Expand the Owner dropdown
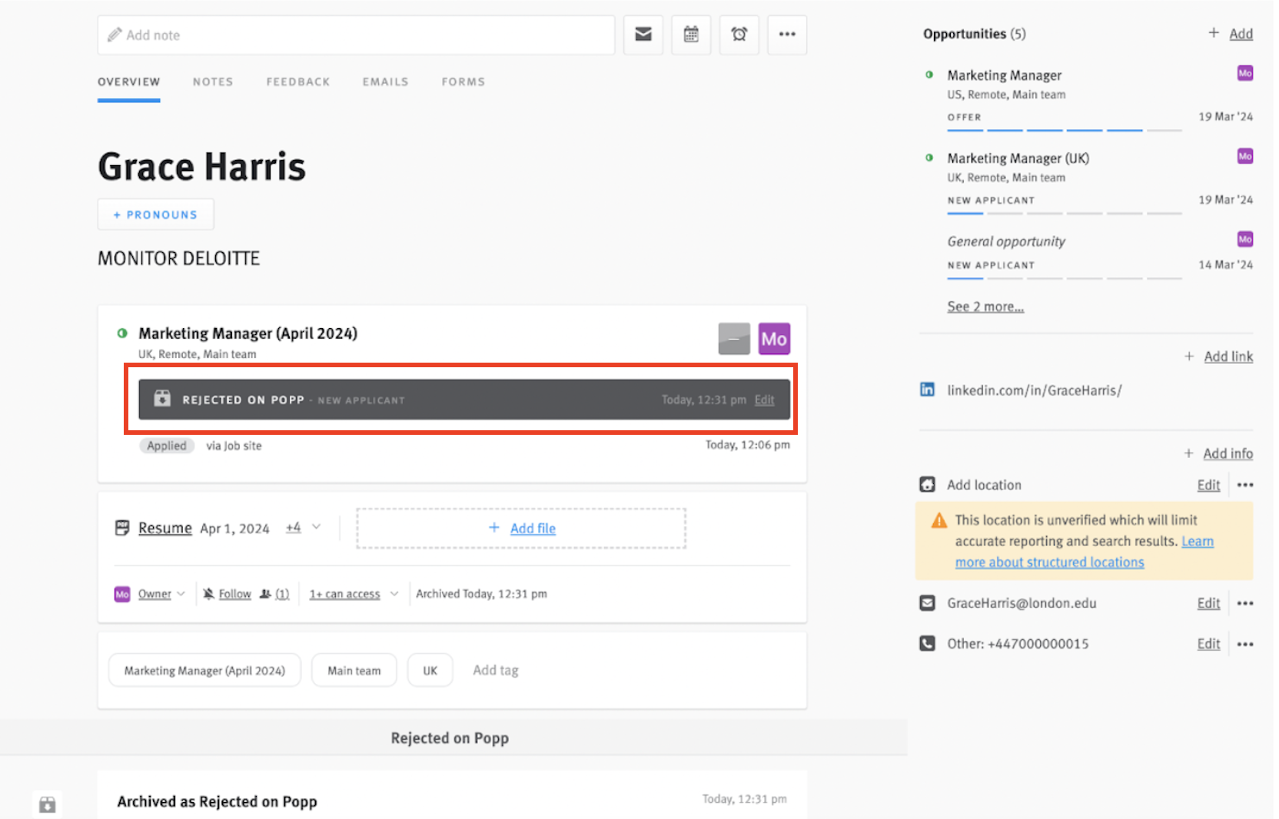Screen dimensions: 1279x819 [x=181, y=594]
